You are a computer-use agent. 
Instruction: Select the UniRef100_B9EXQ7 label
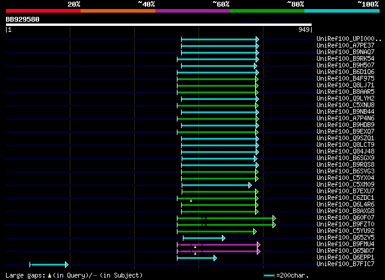[x=345, y=132]
